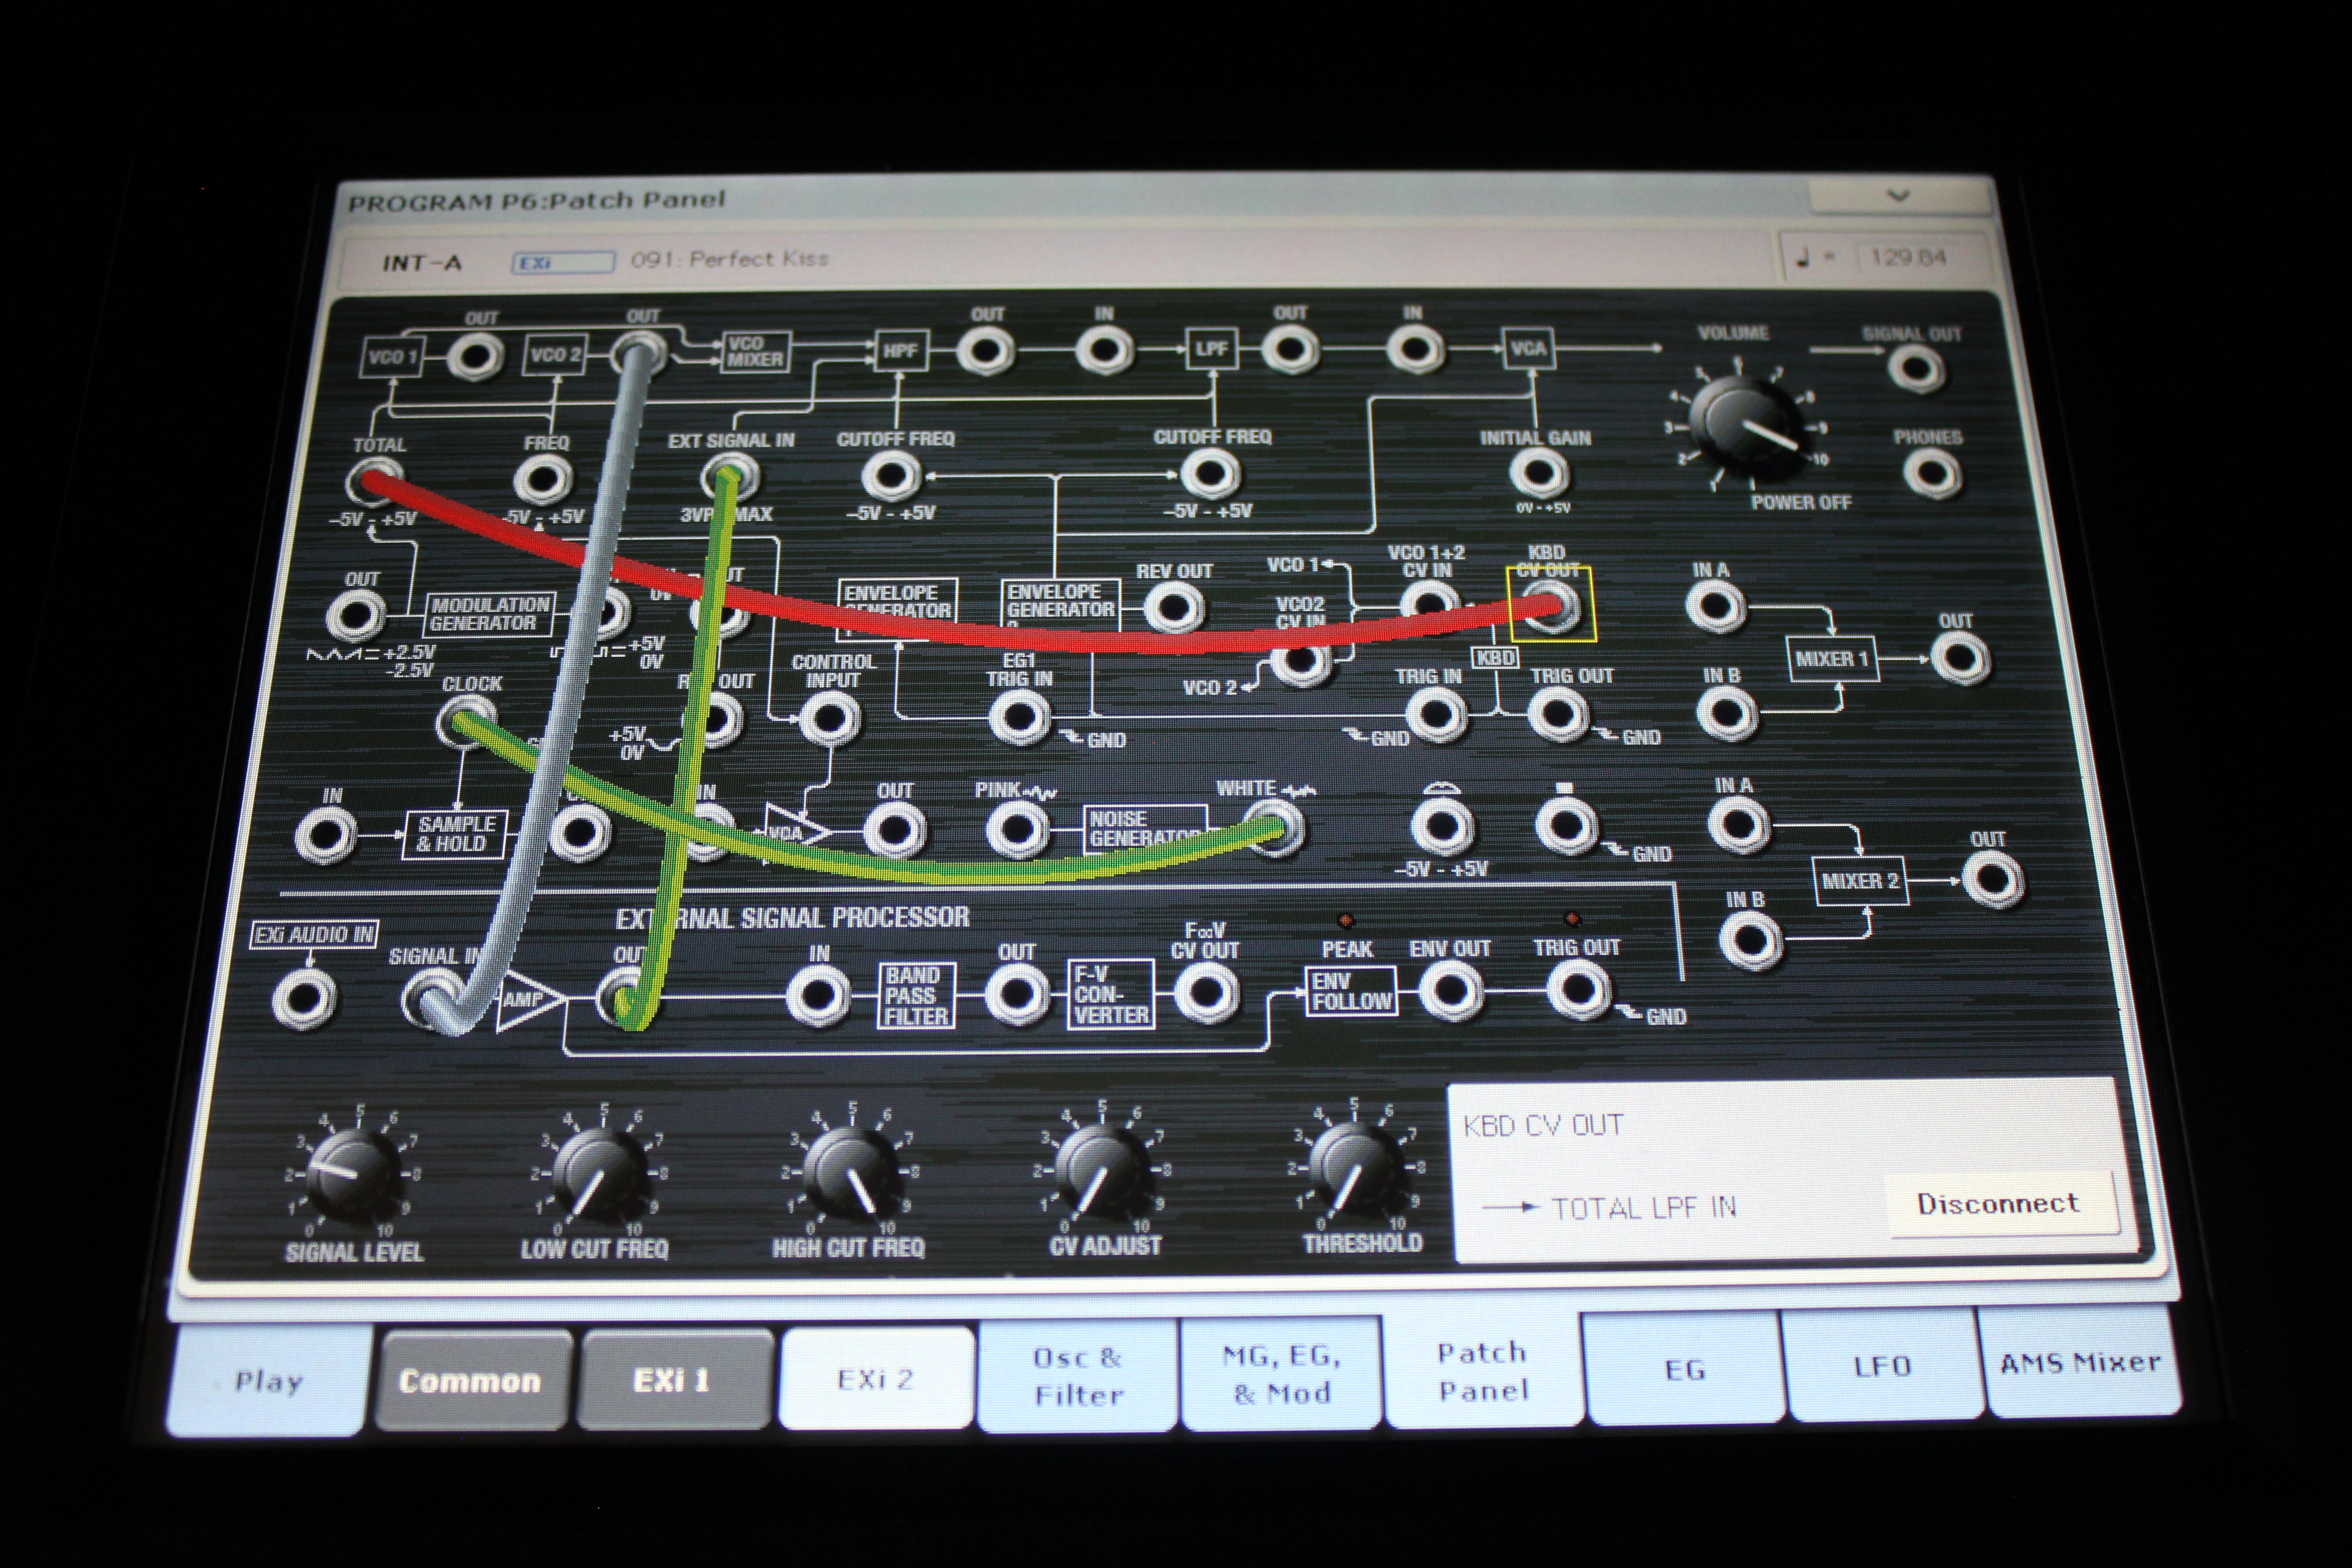
Task: Click the EG1 TRIG IN jack
Action: (1019, 717)
